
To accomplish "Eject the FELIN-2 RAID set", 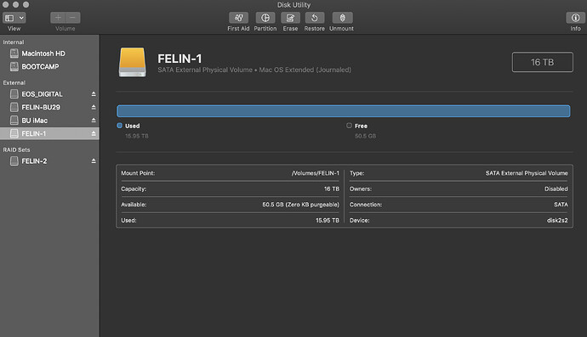I will pyautogui.click(x=94, y=161).
